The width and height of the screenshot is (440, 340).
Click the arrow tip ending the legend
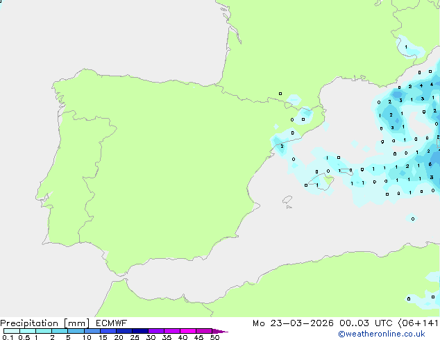tap(226, 332)
